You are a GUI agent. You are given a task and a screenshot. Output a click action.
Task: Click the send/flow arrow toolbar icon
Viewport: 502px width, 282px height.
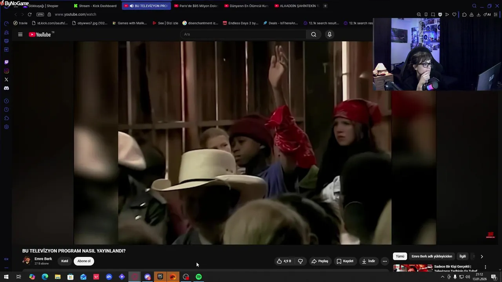pos(447,14)
